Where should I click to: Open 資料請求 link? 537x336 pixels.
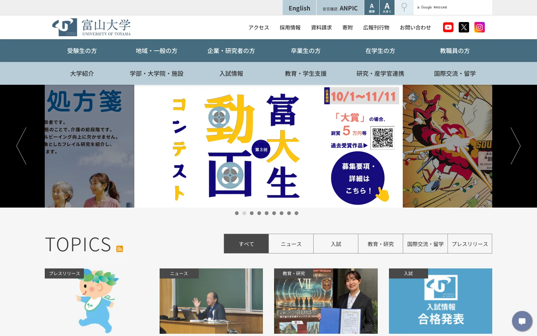(321, 28)
